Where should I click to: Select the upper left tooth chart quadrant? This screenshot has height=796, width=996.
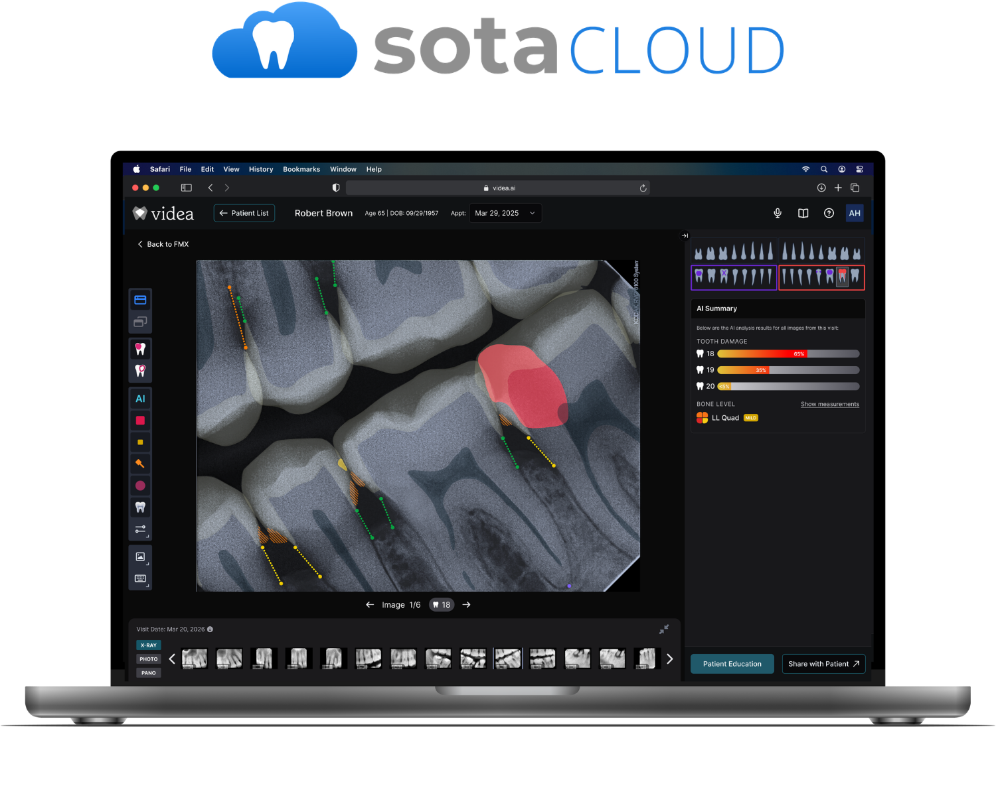point(734,251)
